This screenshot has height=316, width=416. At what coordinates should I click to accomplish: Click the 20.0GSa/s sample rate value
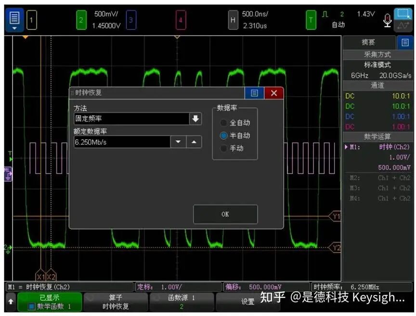395,76
